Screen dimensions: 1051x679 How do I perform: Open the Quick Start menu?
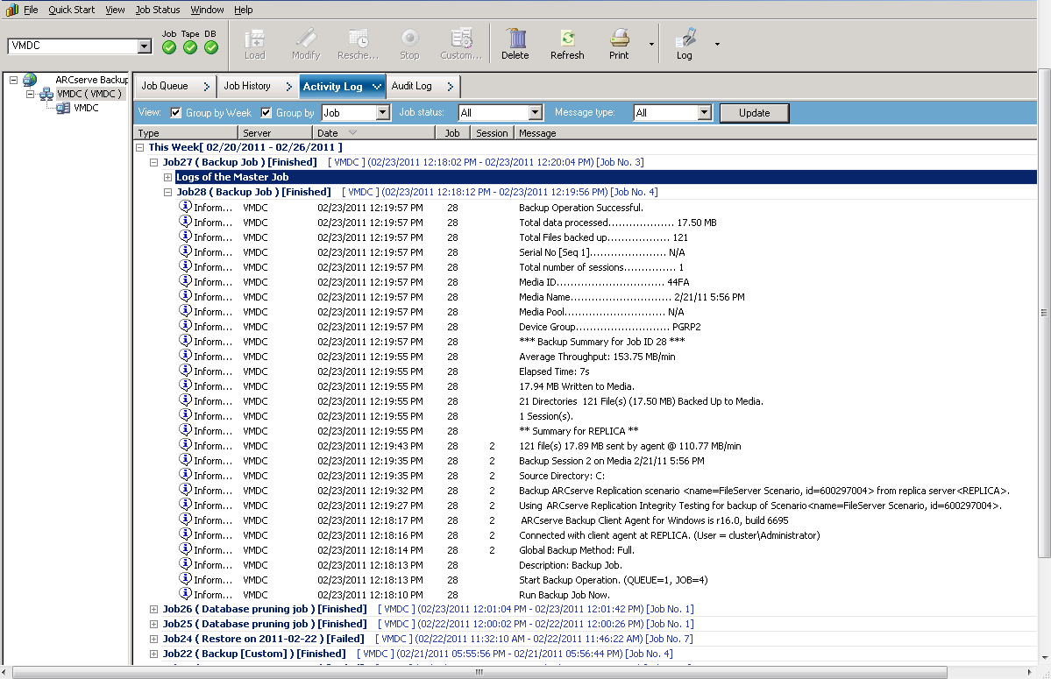(x=71, y=10)
